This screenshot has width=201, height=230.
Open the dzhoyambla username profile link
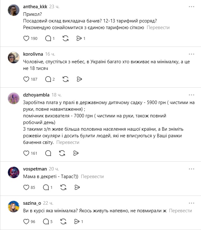tap(36, 95)
